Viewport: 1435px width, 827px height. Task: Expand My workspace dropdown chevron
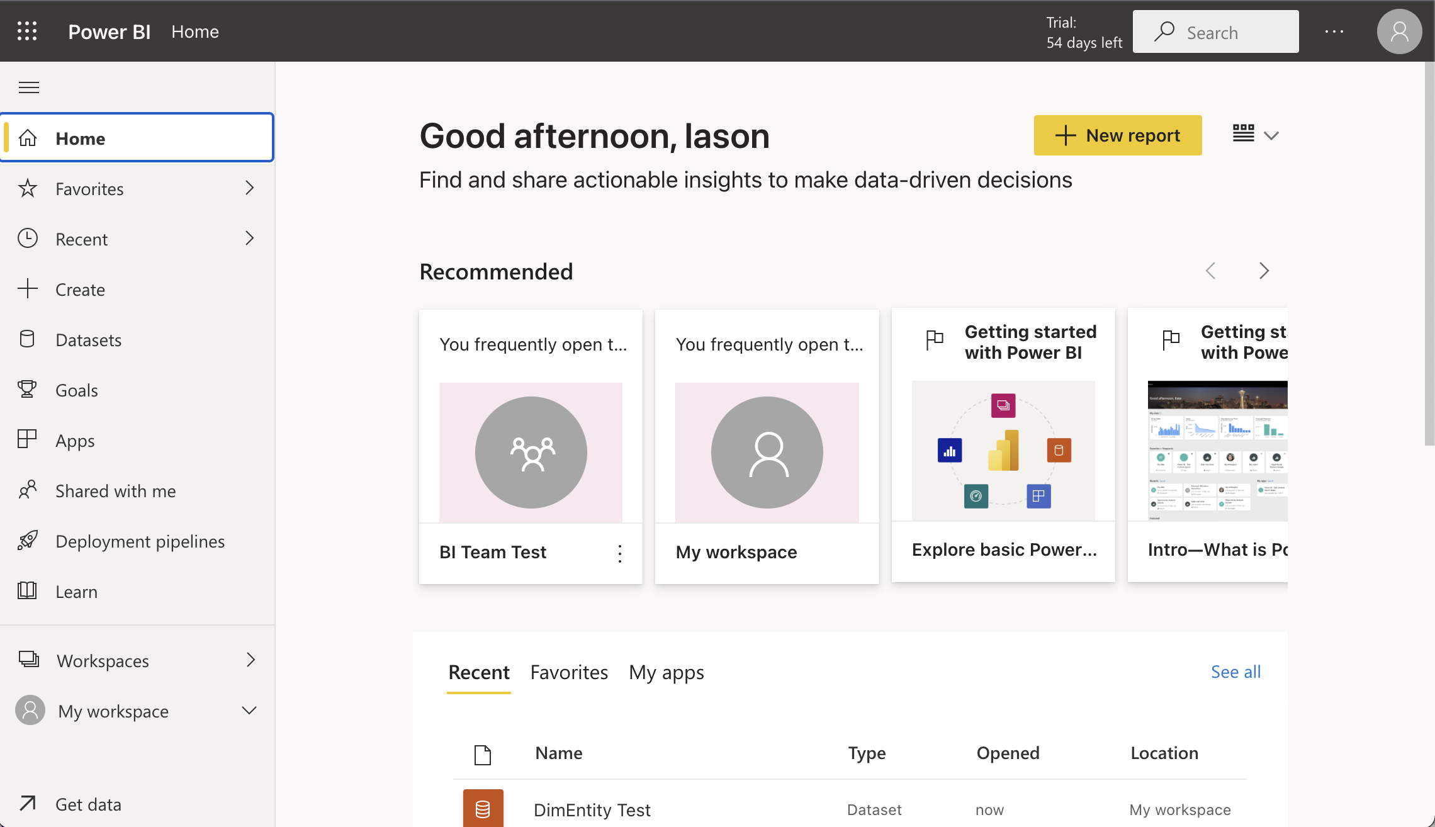[x=249, y=711]
